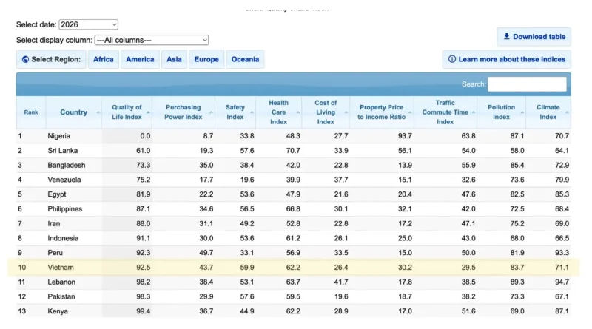Viewport: 592px width, 329px height.
Task: Select the Egypt country cell
Action: [57, 194]
